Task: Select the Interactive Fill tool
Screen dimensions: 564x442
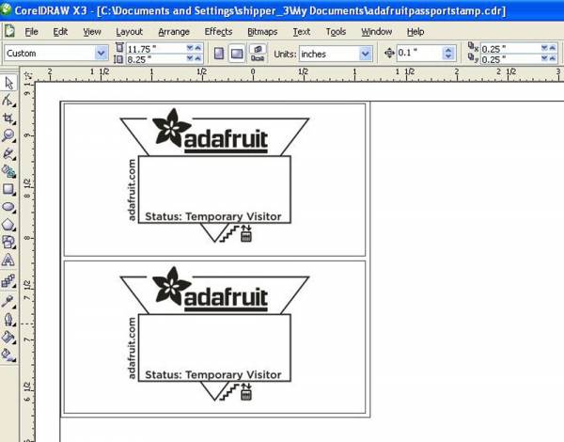Action: click(x=8, y=355)
